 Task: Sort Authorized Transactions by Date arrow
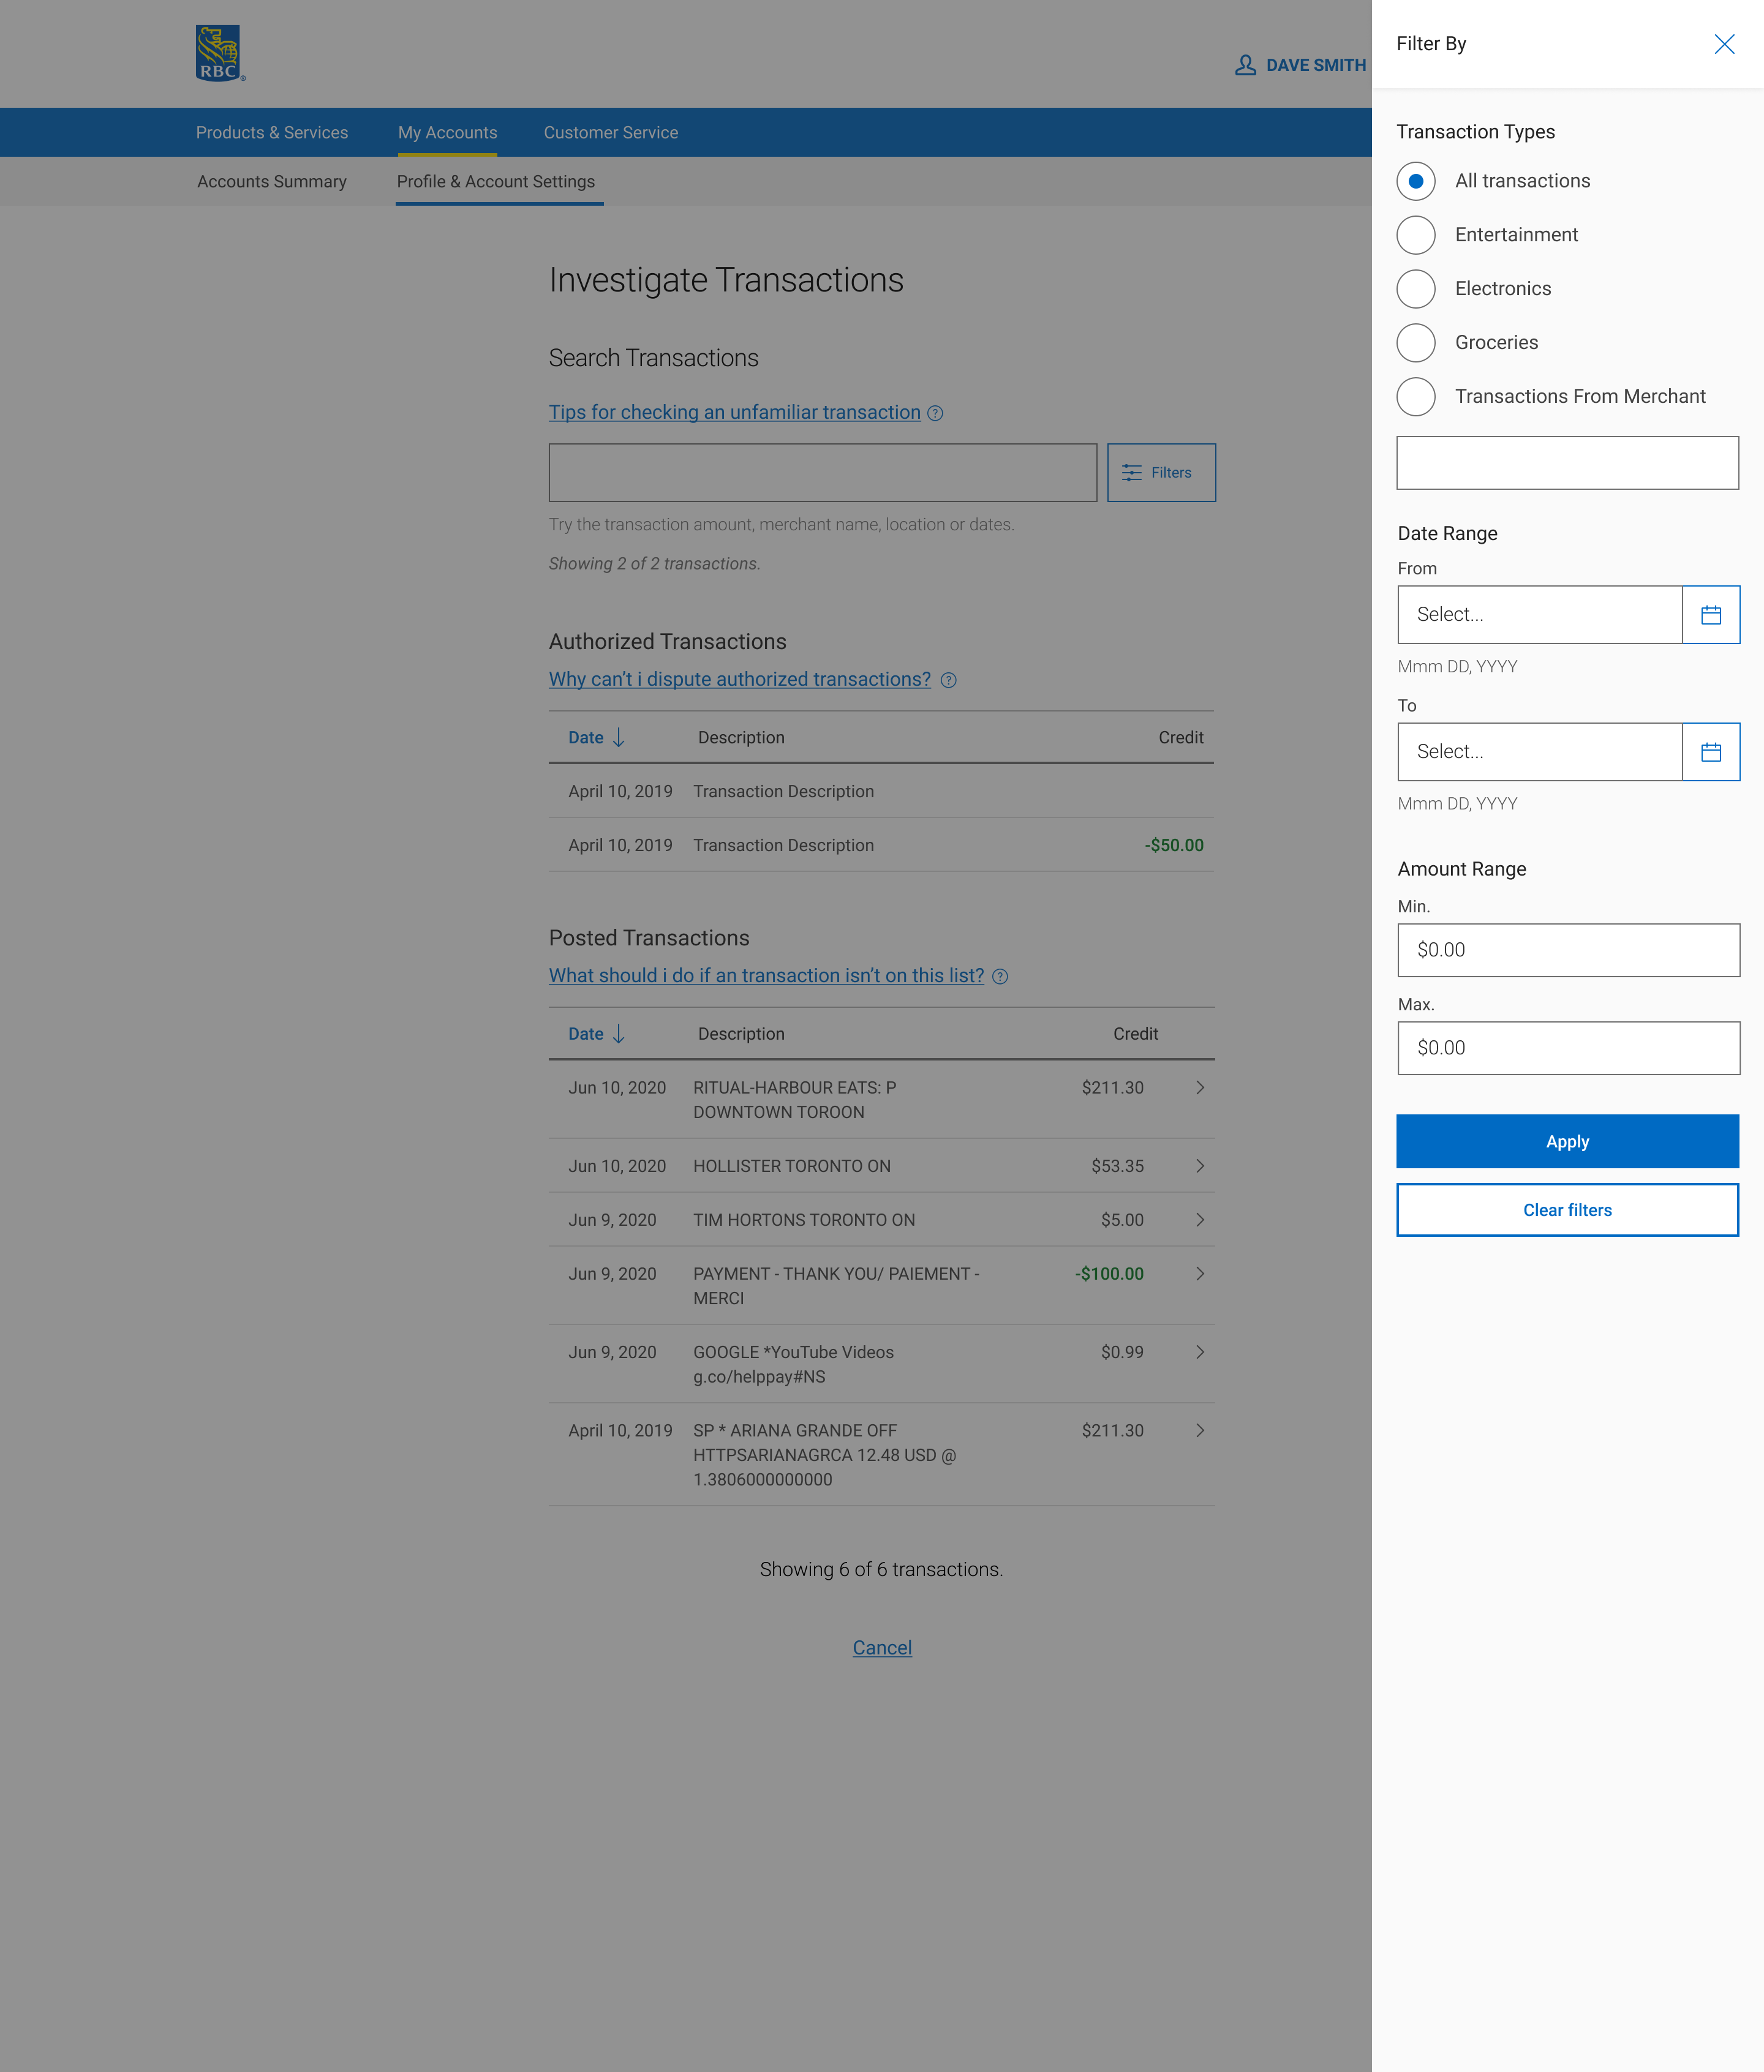(x=618, y=738)
